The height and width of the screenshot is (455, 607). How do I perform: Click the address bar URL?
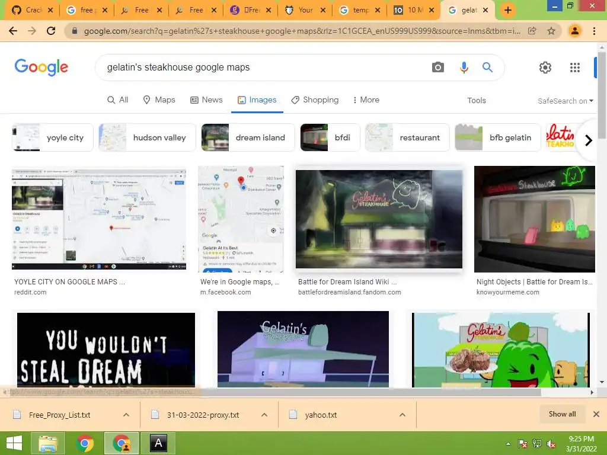tap(302, 31)
